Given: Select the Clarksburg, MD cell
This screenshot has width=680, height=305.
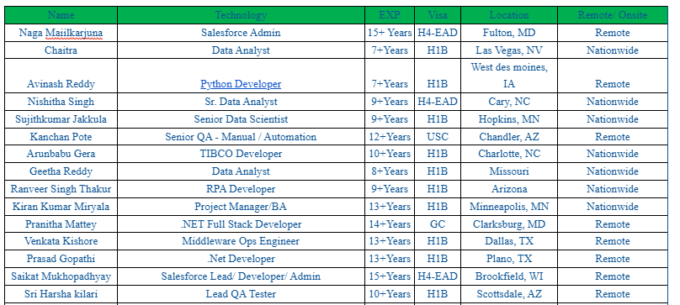Looking at the screenshot, I should [x=509, y=224].
